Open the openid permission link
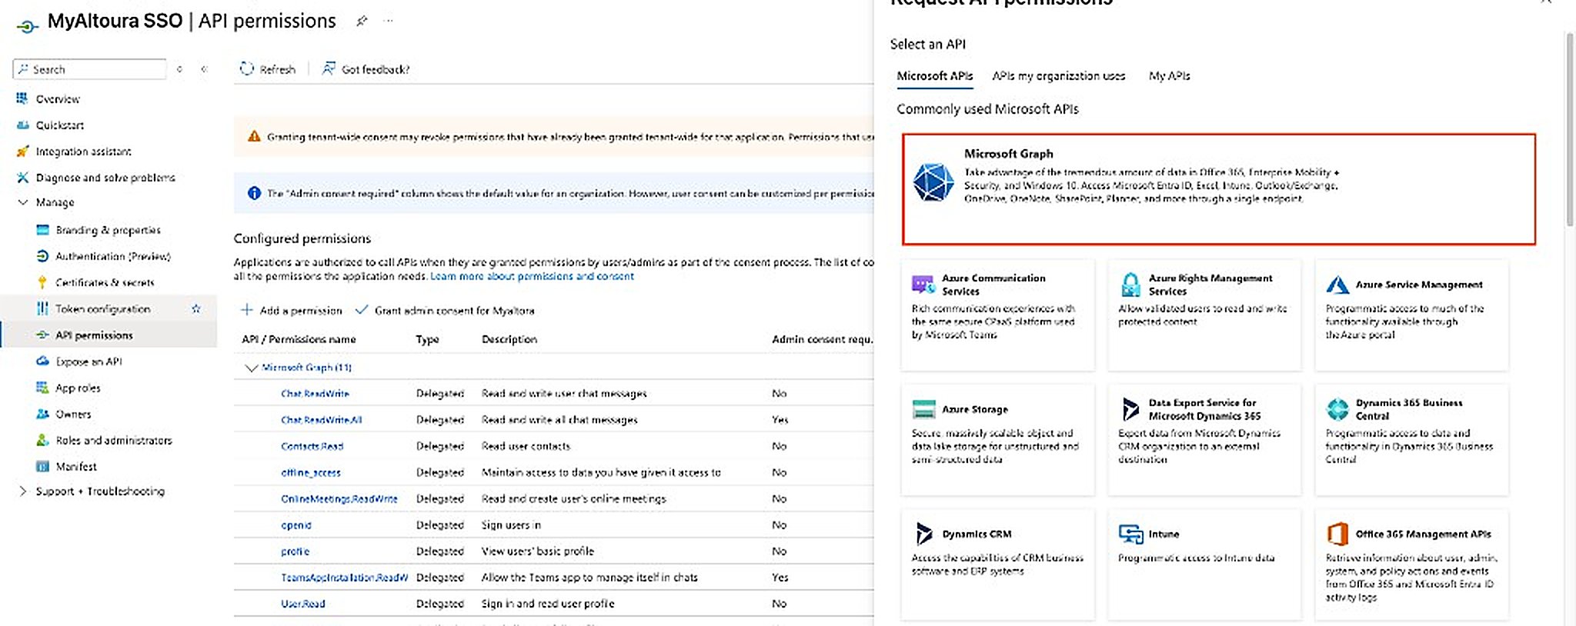This screenshot has width=1576, height=626. 295,525
